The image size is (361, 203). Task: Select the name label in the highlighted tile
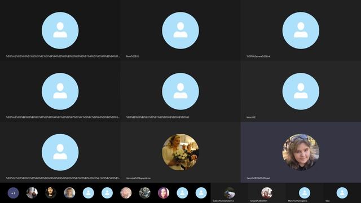tap(258, 178)
